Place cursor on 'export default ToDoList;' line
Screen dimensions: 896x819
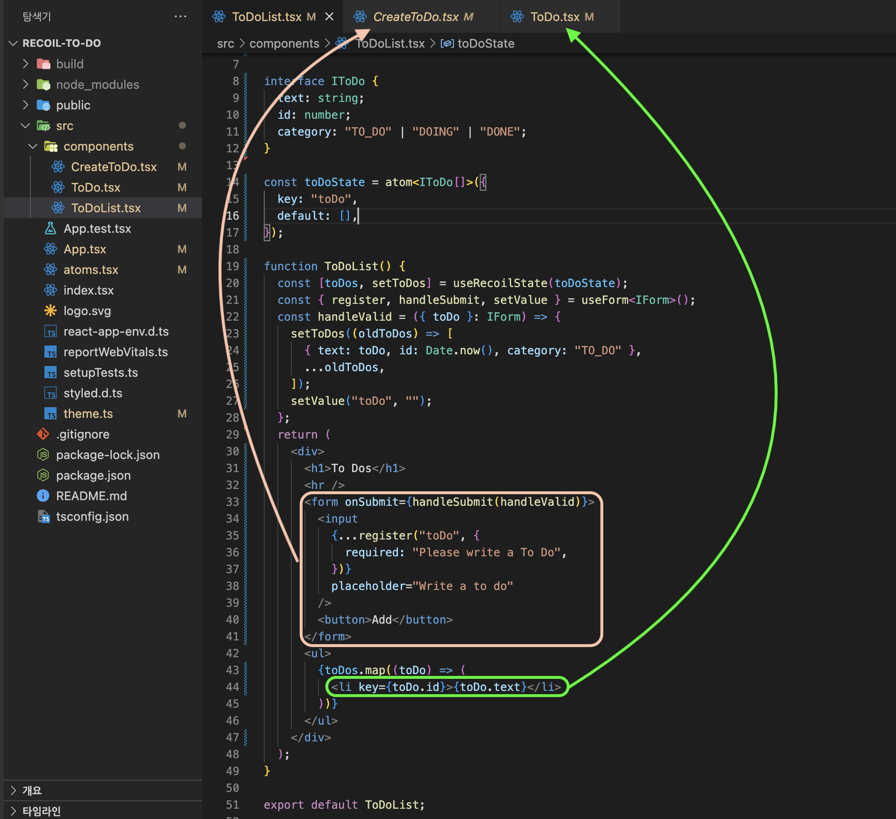pos(344,805)
